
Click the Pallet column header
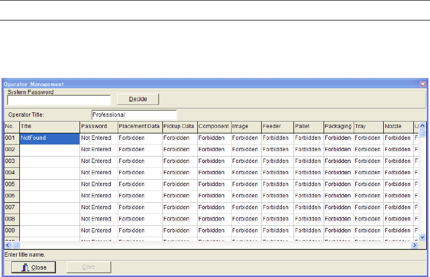pos(309,126)
